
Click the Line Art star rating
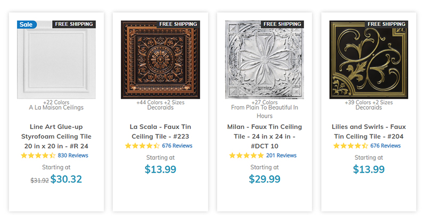38,156
